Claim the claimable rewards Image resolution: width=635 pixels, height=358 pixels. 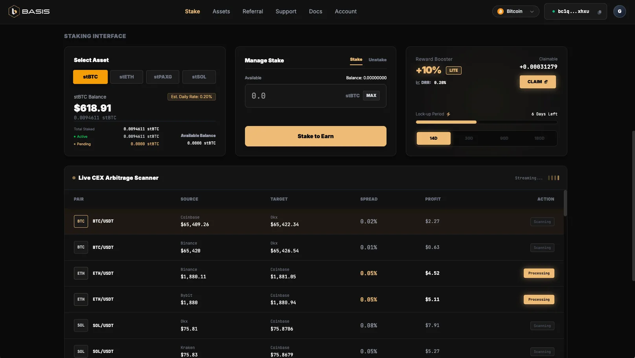click(537, 82)
